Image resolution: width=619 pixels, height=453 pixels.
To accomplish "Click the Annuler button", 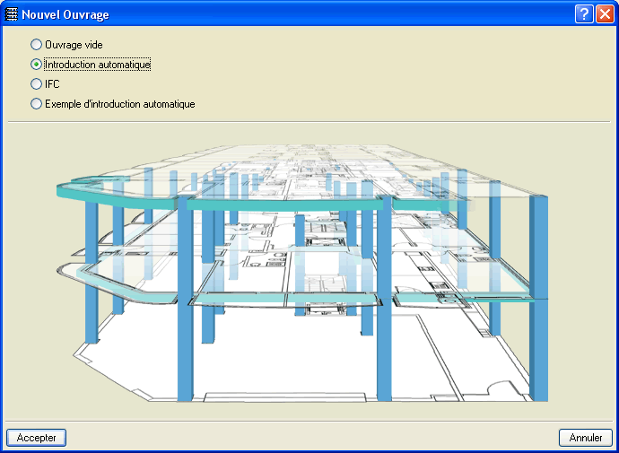I will coord(586,438).
